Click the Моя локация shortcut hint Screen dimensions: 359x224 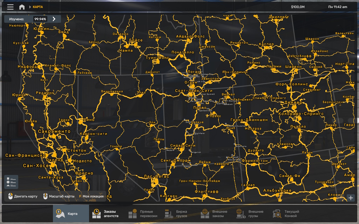tap(92, 196)
